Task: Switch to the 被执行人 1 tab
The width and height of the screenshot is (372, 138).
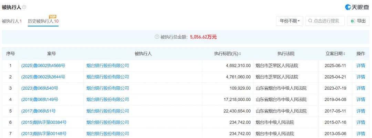Action: pos(12,21)
